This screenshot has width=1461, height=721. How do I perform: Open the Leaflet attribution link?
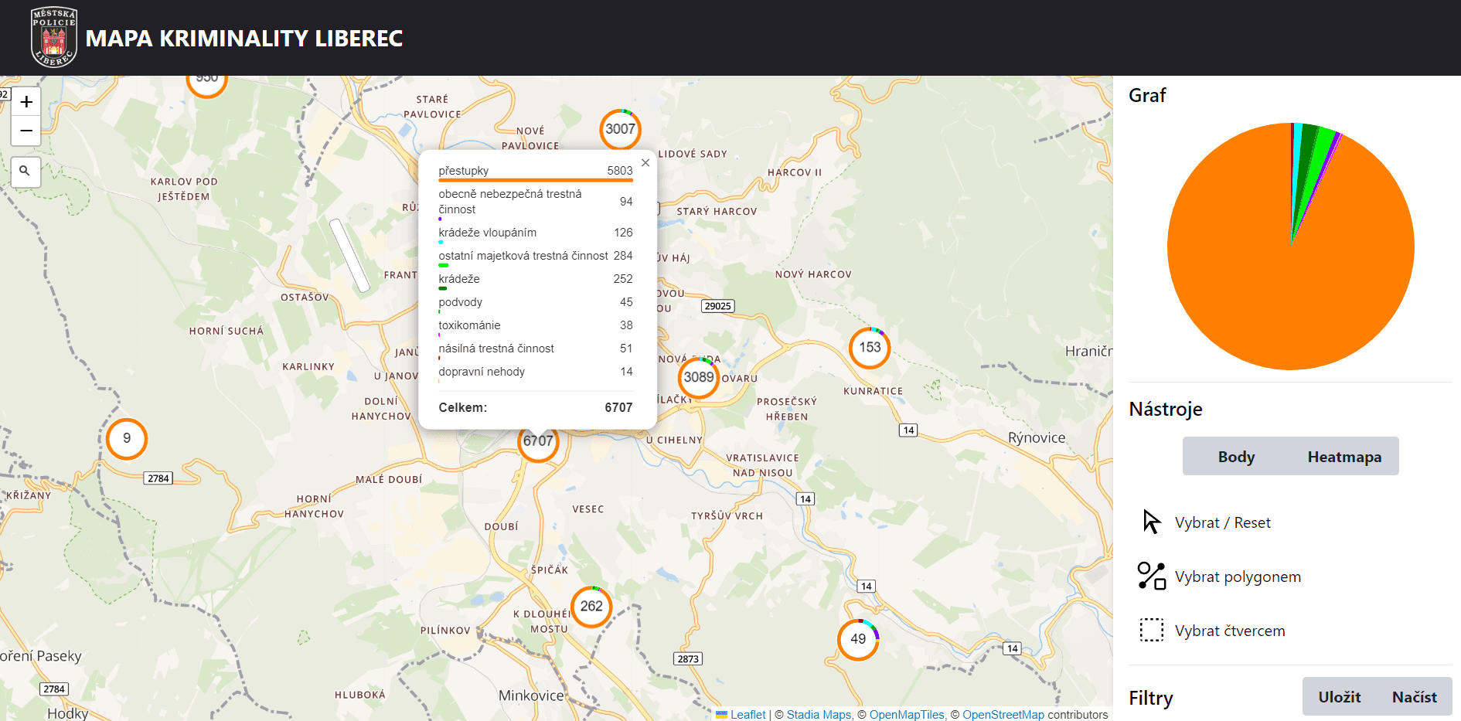point(747,715)
